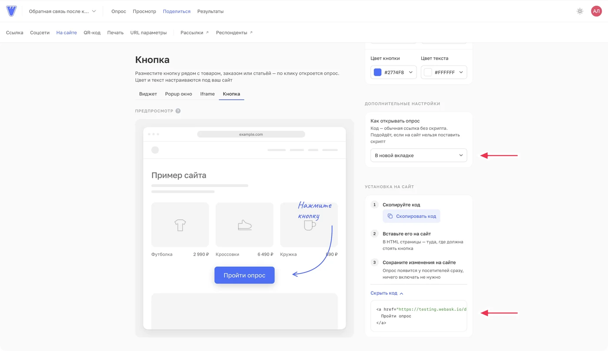Switch to the Виджет embed type
This screenshot has width=608, height=351.
coord(148,94)
